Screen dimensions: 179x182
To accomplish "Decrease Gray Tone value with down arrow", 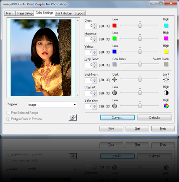I will [x=95, y=66].
